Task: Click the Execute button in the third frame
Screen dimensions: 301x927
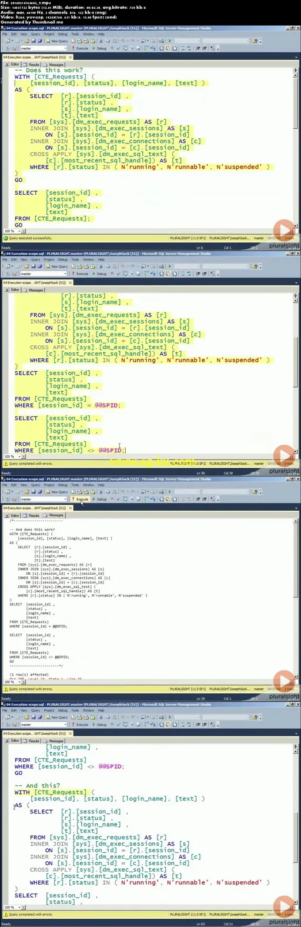Action: tap(81, 499)
